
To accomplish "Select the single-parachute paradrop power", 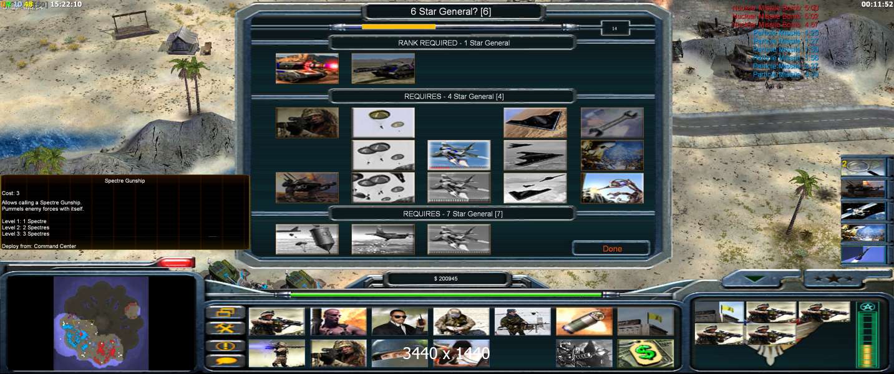I will (383, 123).
